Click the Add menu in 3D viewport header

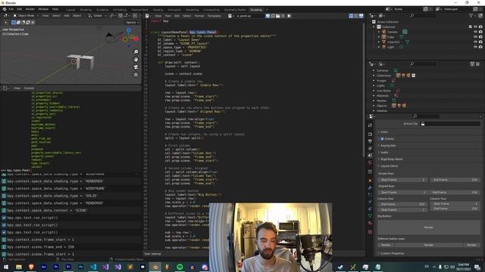(x=67, y=15)
